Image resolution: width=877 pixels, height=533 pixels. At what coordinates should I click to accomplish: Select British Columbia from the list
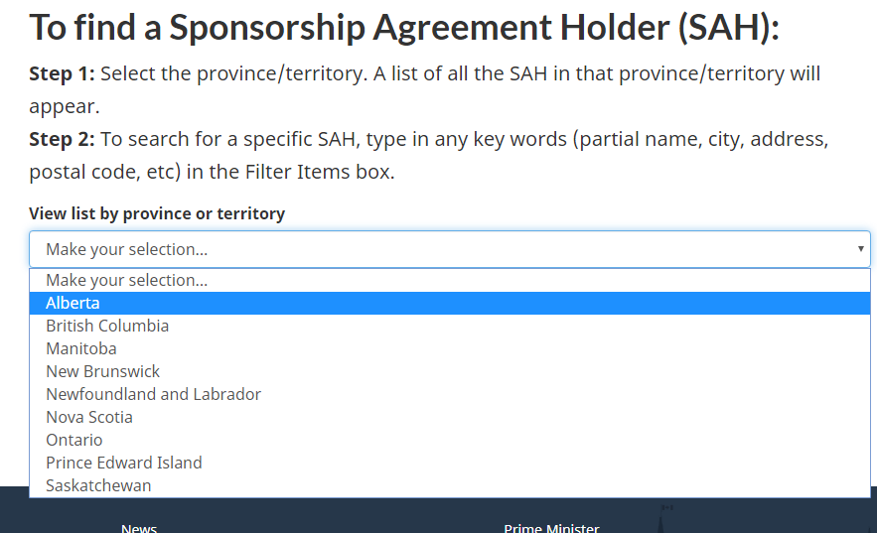pyautogui.click(x=107, y=327)
